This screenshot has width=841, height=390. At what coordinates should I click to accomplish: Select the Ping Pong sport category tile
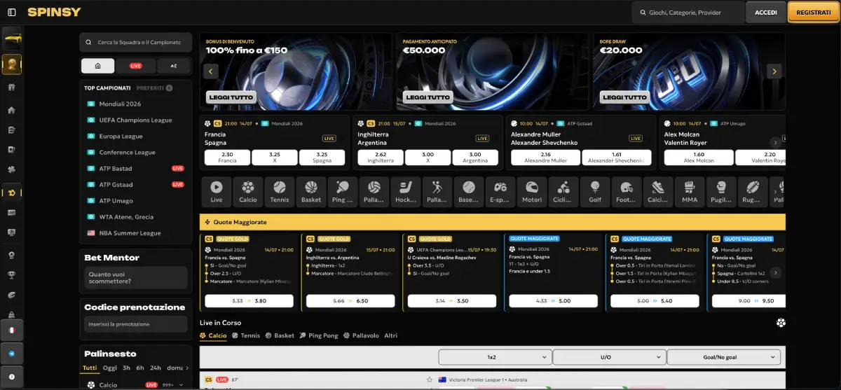[x=343, y=191]
